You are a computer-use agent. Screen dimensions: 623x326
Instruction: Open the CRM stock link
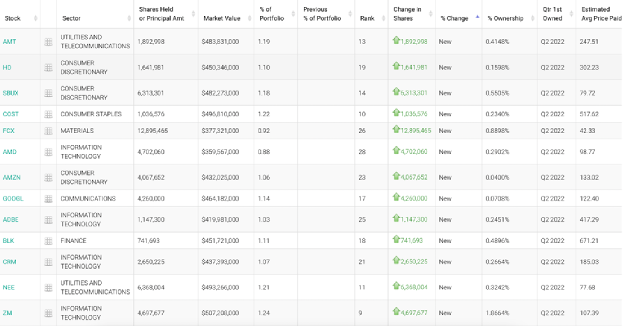point(10,262)
